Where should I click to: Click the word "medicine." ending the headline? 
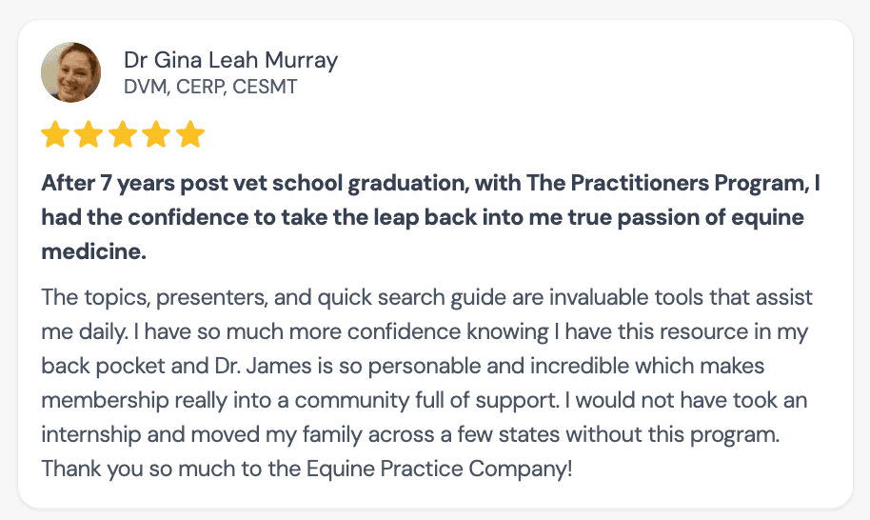[x=93, y=252]
